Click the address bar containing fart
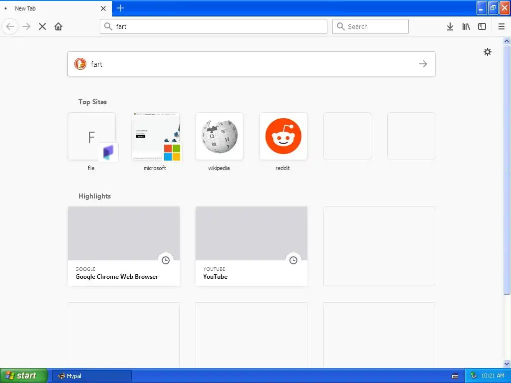511x383 pixels. tap(214, 26)
